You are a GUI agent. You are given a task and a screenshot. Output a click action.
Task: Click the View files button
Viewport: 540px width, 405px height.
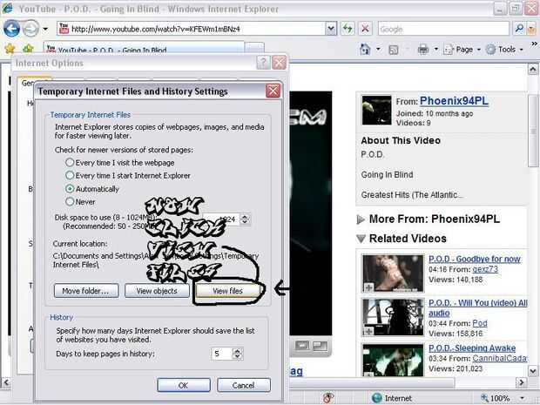227,291
